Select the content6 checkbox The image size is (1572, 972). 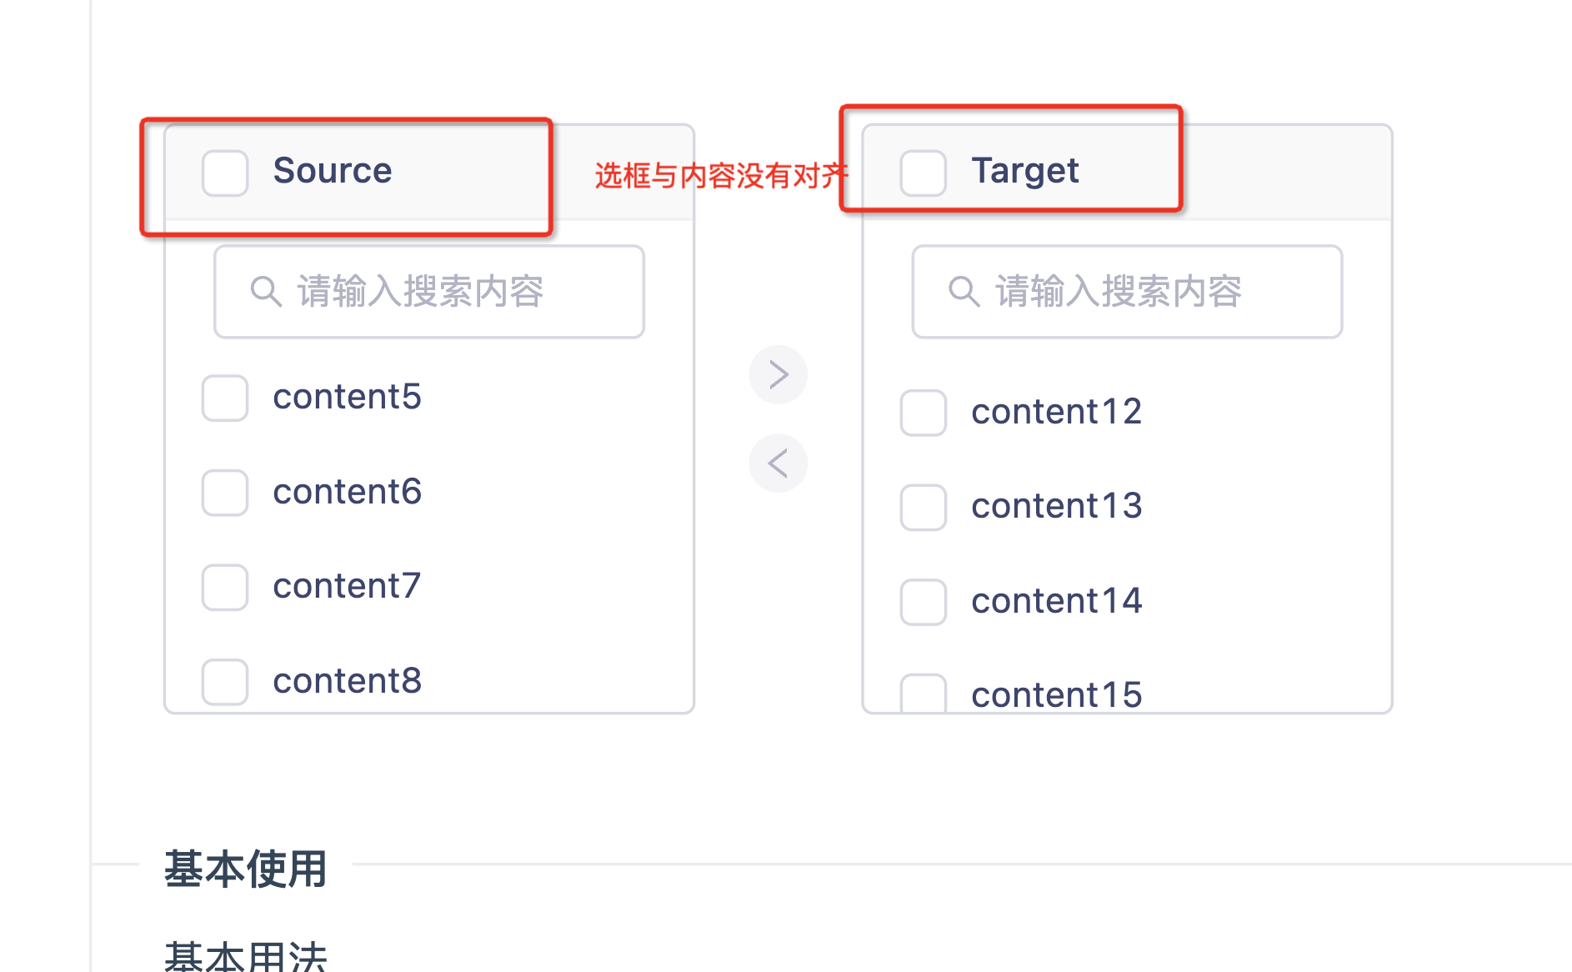click(223, 494)
